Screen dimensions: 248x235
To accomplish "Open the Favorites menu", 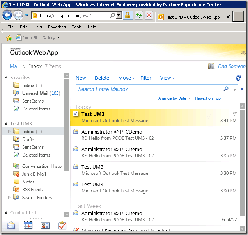I will point(57,27).
